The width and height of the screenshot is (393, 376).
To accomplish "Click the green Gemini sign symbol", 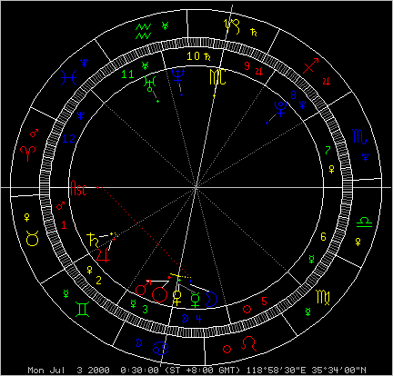I will point(83,309).
